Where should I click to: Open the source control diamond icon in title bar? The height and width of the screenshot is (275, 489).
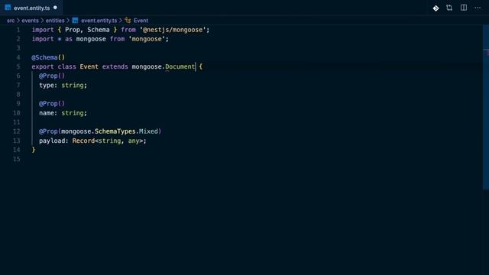[x=436, y=8]
